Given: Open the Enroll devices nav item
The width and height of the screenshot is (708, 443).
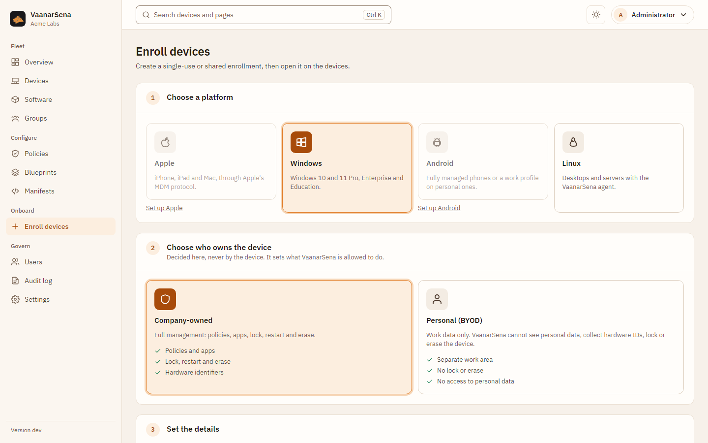Looking at the screenshot, I should click(x=60, y=226).
